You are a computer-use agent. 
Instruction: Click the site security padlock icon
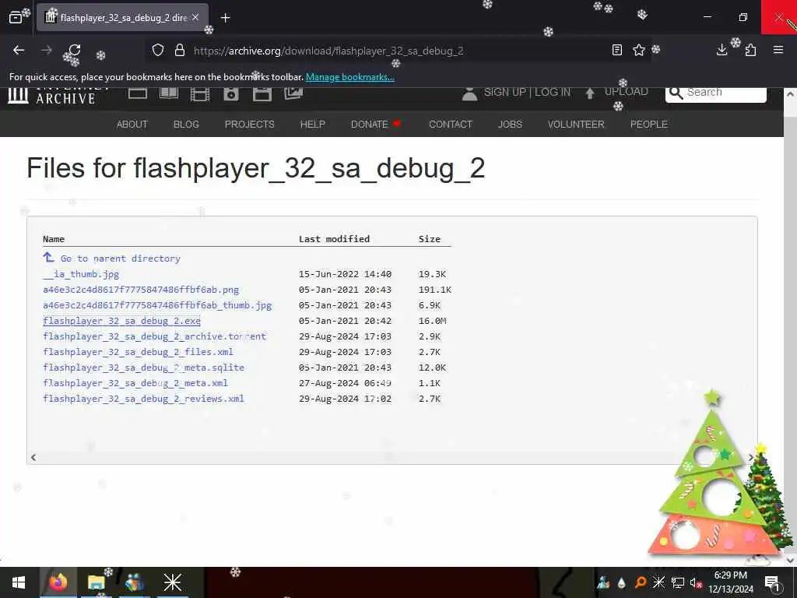tap(180, 50)
